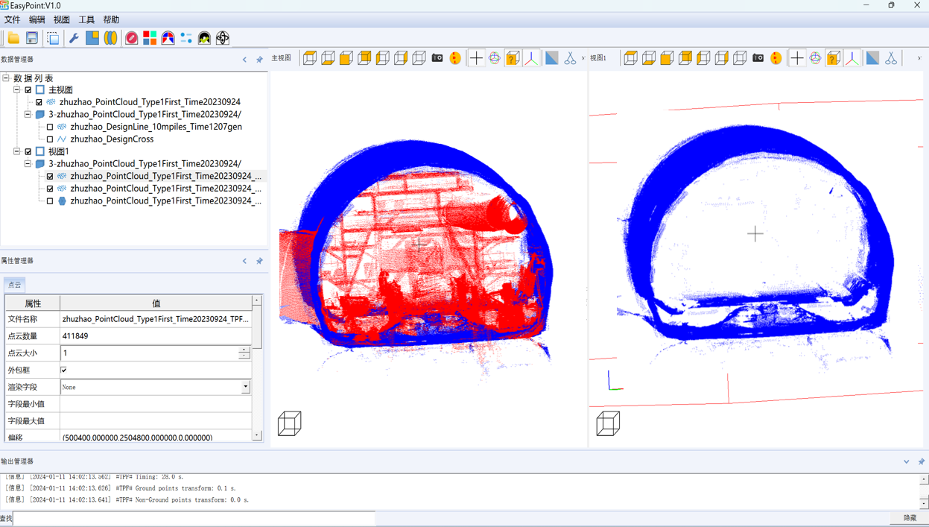The image size is (929, 527).
Task: Open the 文件 menu
Action: click(x=12, y=20)
